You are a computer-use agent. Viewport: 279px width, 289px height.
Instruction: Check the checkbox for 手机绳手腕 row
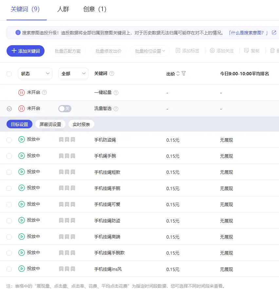(x=9, y=155)
